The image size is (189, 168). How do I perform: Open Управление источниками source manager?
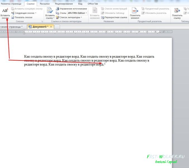click(x=71, y=9)
